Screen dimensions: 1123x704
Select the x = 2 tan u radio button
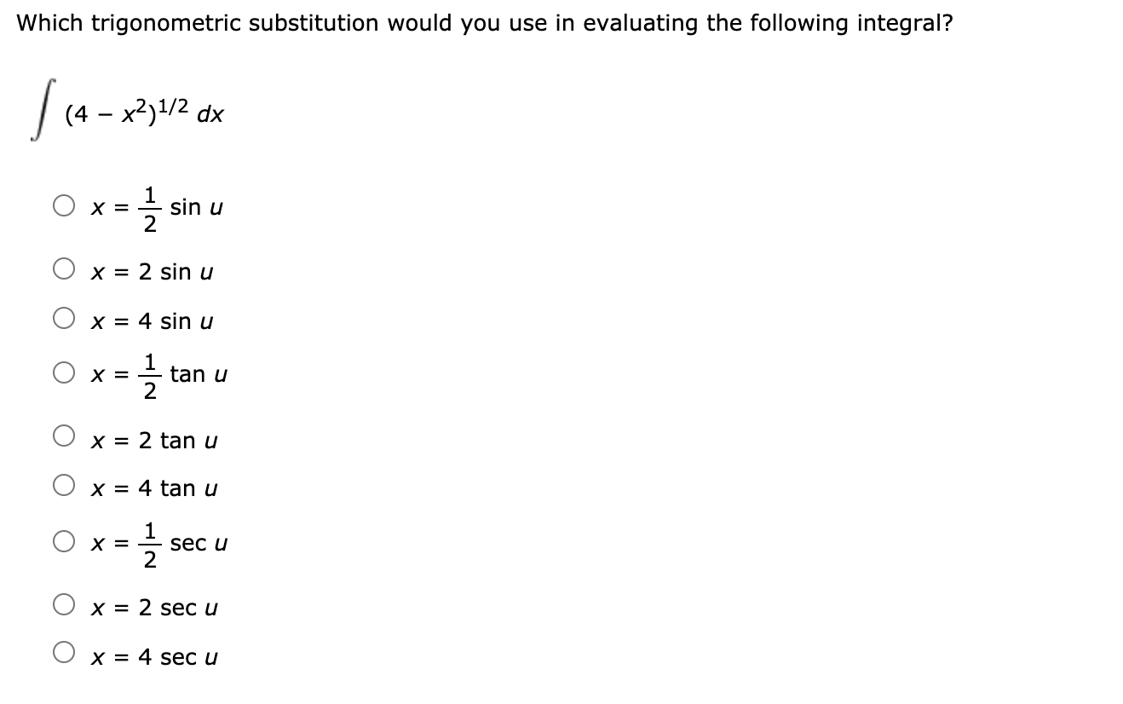point(64,436)
